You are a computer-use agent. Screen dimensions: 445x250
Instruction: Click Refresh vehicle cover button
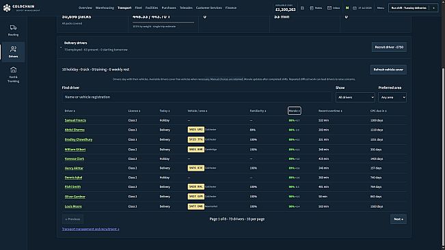click(x=388, y=70)
